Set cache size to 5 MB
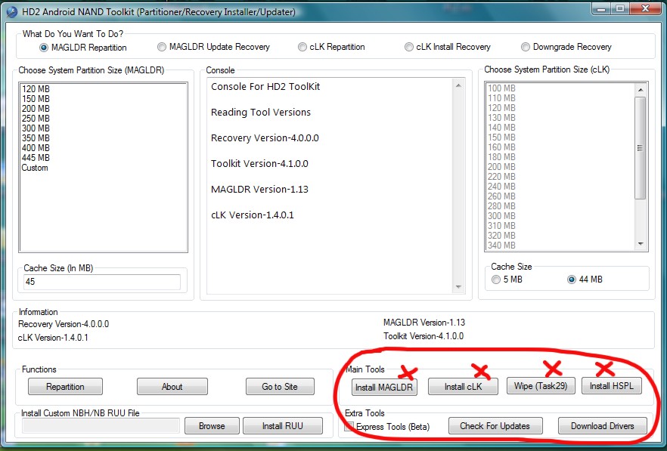667x451 pixels. coord(496,280)
